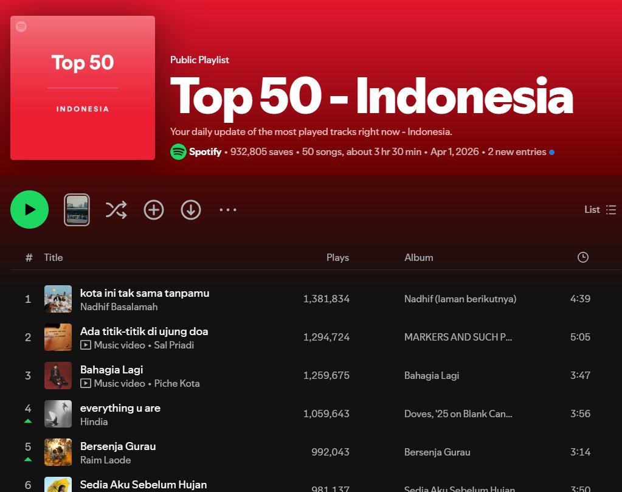Viewport: 622px width, 492px height.
Task: Open artist Raim Laode
Action: (x=106, y=460)
